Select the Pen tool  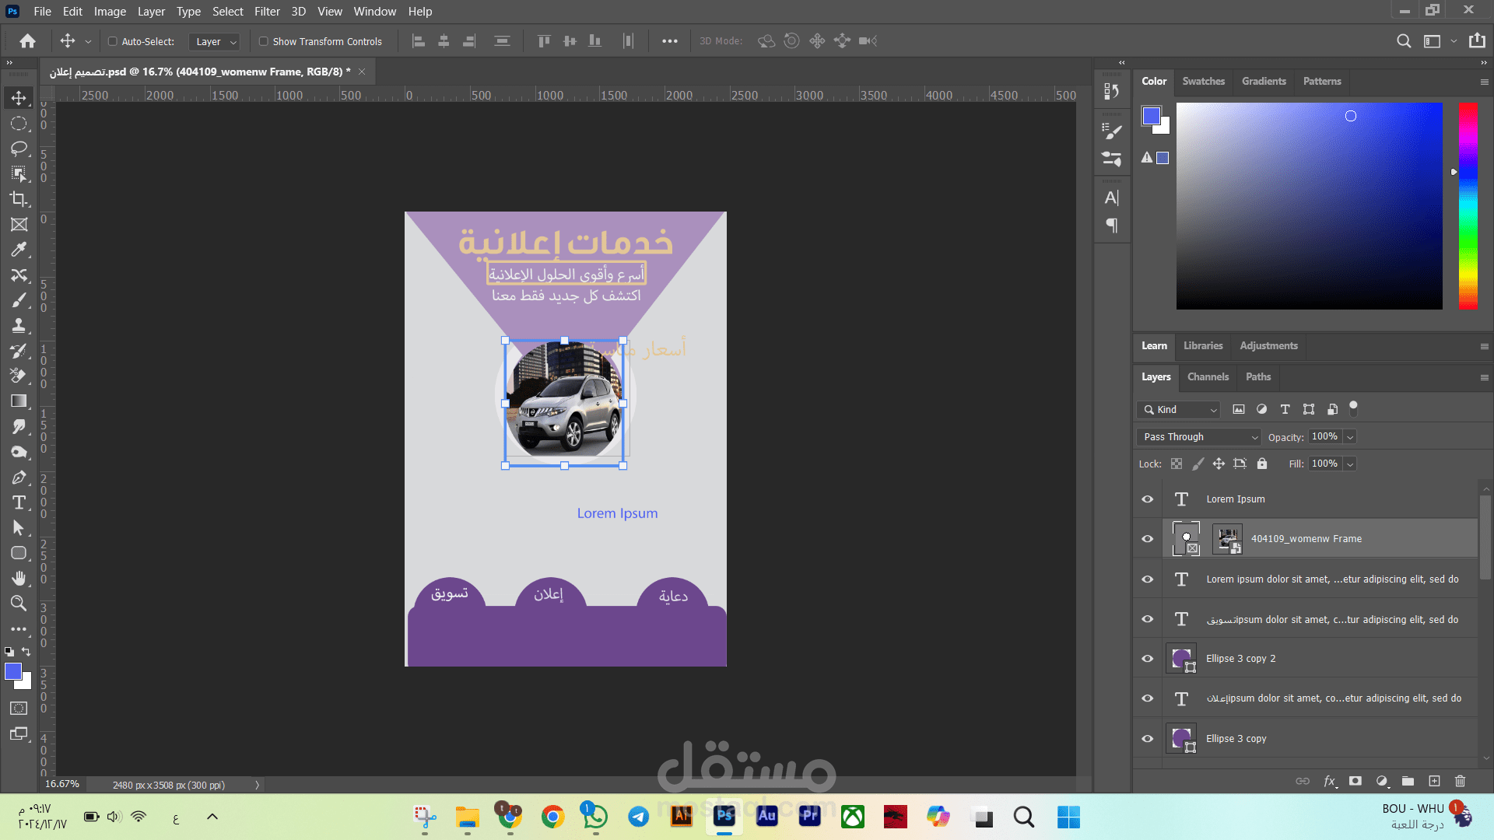point(19,478)
